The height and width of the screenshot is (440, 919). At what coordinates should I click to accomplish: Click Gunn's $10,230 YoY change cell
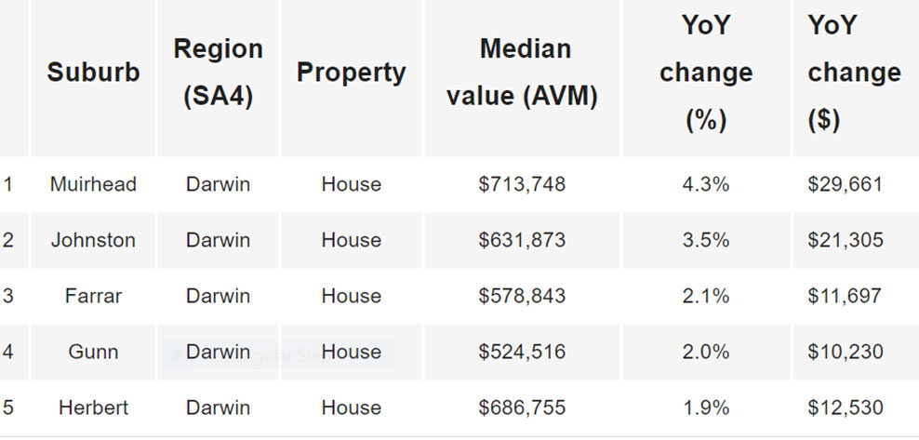[845, 352]
